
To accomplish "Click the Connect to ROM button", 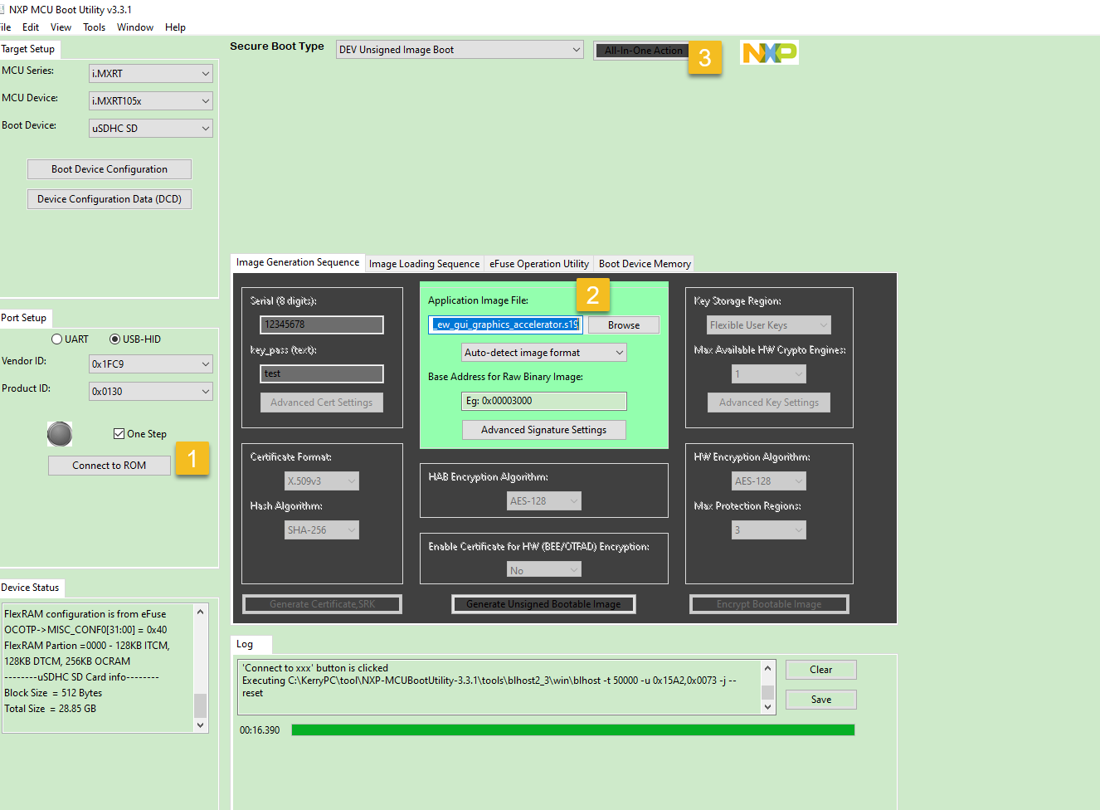I will coord(110,466).
